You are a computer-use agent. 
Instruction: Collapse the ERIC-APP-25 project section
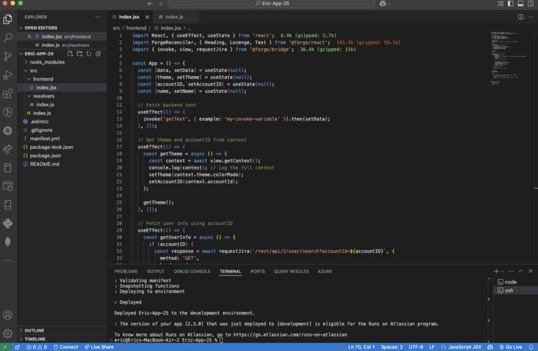click(42, 53)
